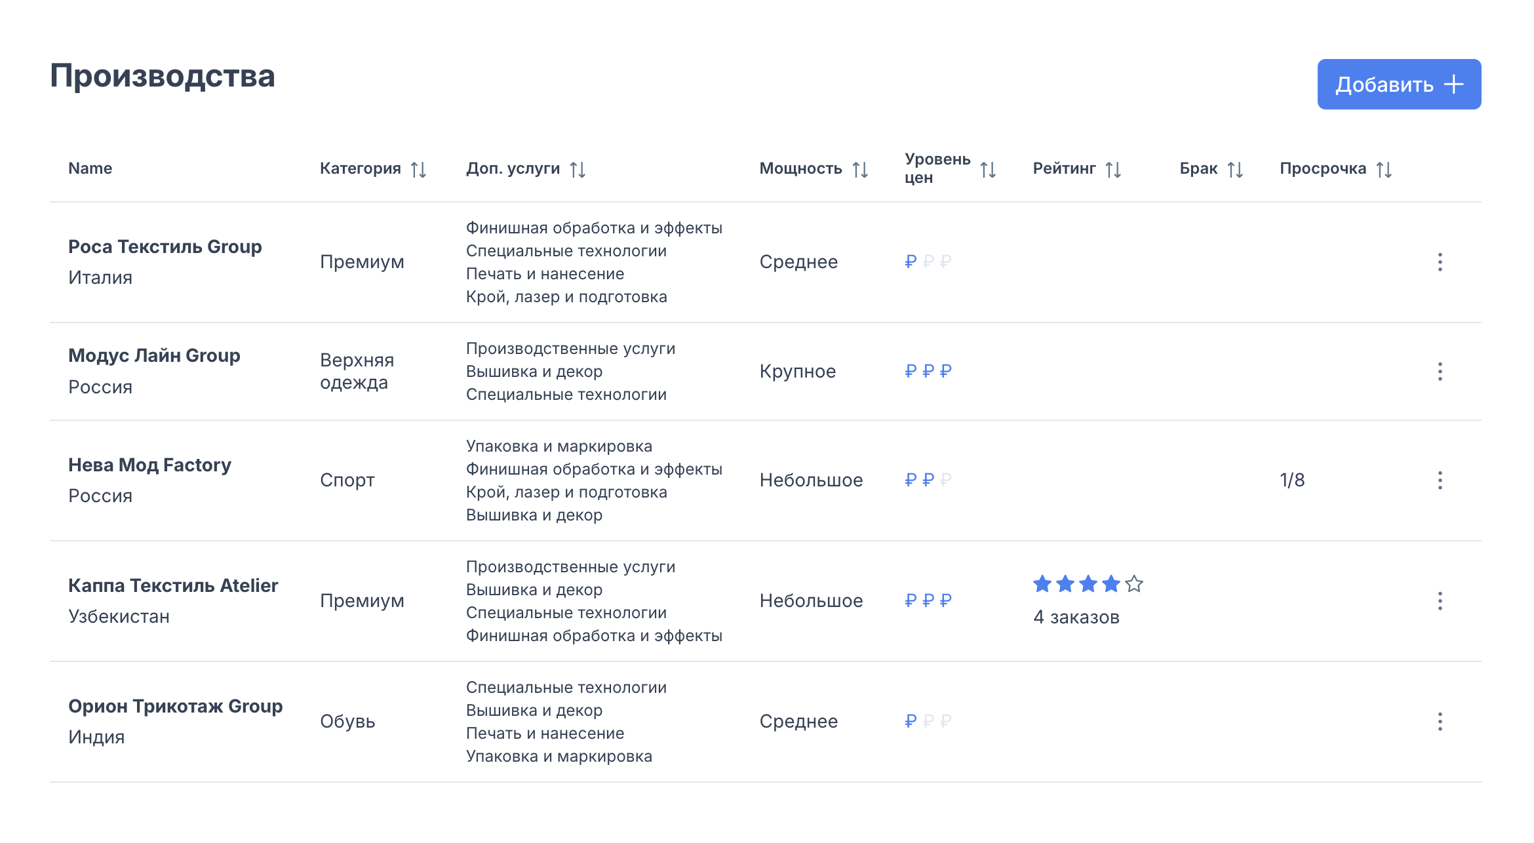Sort by Рейтинг column arrows
This screenshot has height=843, width=1534.
(1113, 170)
